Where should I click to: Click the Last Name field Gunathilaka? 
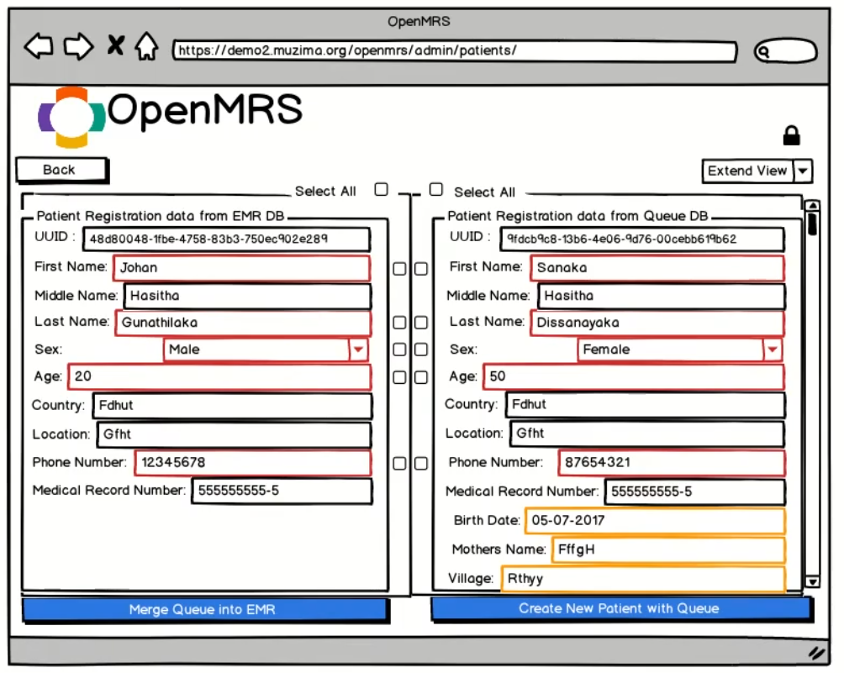coord(243,323)
